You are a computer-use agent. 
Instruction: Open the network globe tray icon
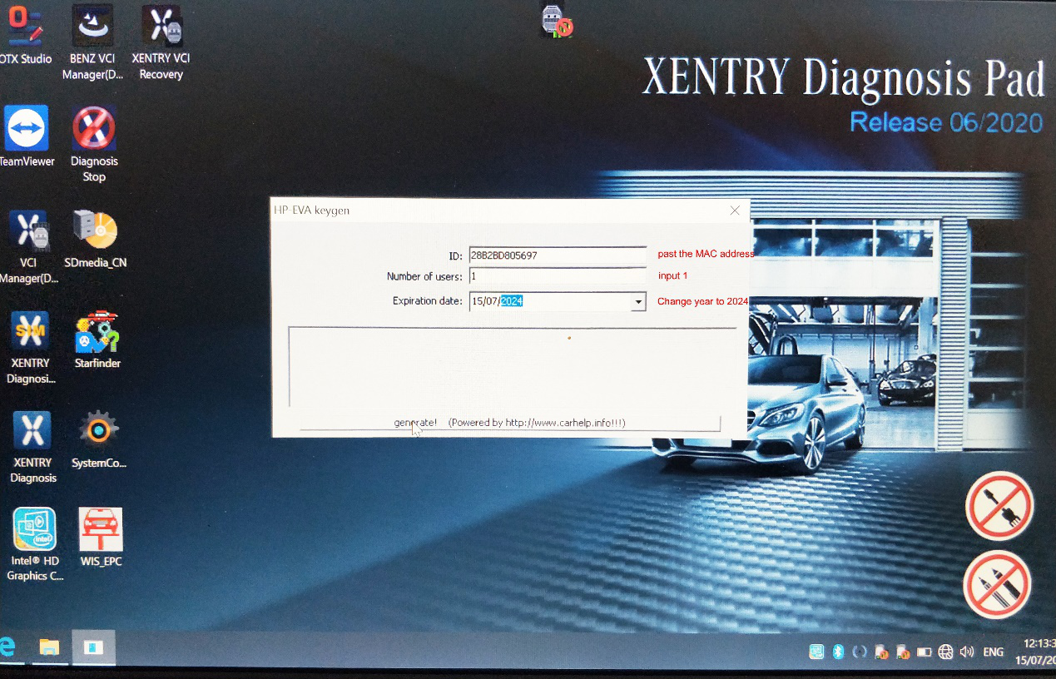(945, 652)
